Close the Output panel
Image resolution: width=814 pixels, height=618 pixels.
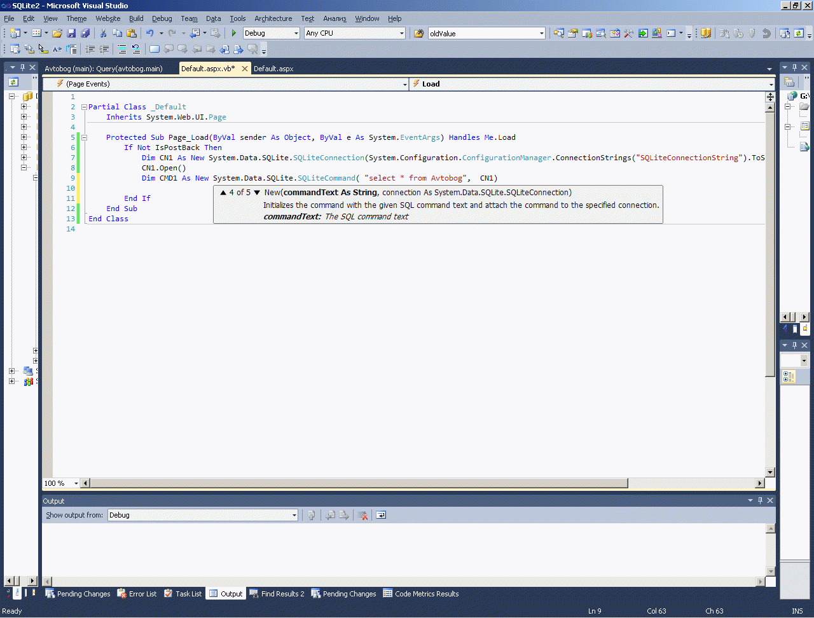770,500
